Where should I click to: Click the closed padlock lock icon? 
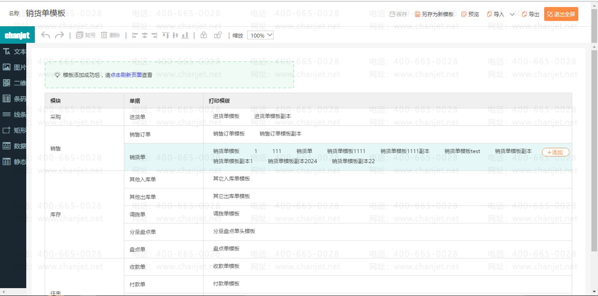point(204,35)
